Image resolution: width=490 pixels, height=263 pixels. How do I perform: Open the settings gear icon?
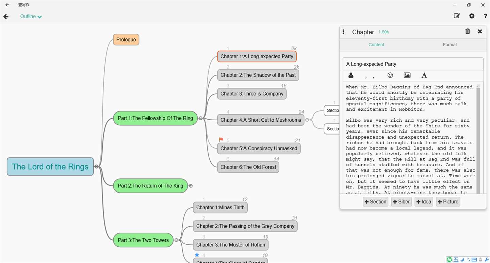click(472, 16)
